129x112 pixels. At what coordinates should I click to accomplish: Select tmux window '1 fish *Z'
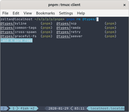(23, 108)
